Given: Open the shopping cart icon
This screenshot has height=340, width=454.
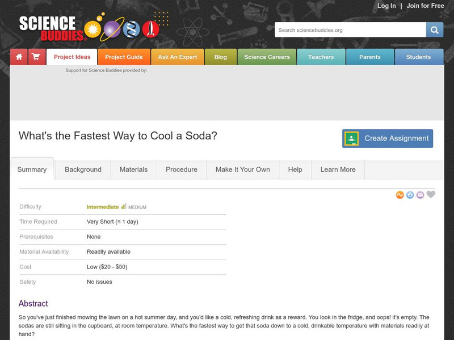Looking at the screenshot, I should (37, 57).
